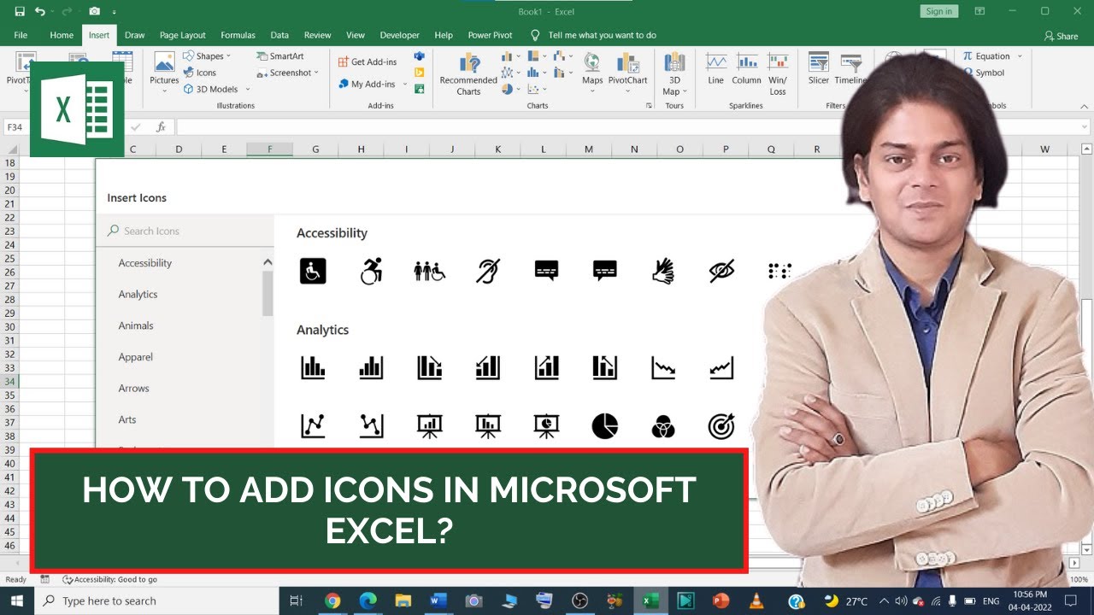Select the column K header
Image resolution: width=1094 pixels, height=615 pixels.
(497, 149)
